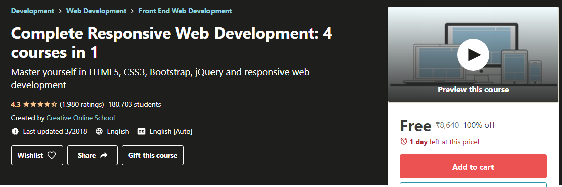Click the share arrow icon
Viewport: 562px width, 187px height.
point(104,155)
